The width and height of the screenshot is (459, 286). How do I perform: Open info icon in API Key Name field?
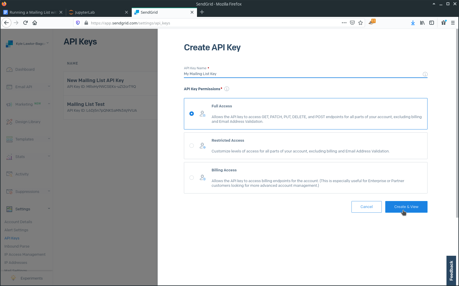coord(425,74)
